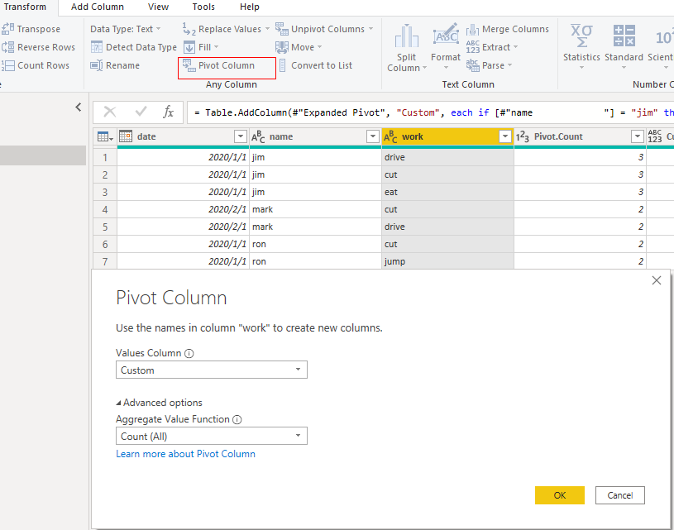This screenshot has height=530, width=674.
Task: Open the Tools ribbon tab
Action: (x=203, y=7)
